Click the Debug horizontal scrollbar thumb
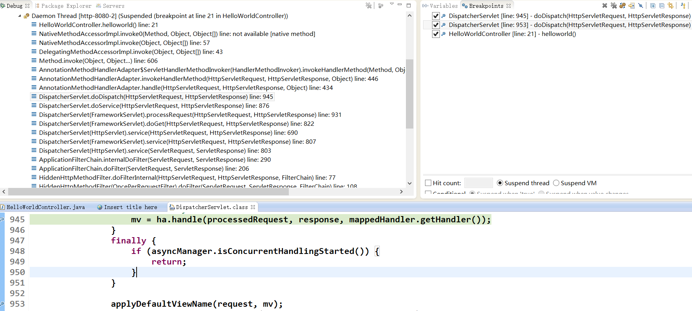This screenshot has height=311, width=692. pyautogui.click(x=148, y=192)
